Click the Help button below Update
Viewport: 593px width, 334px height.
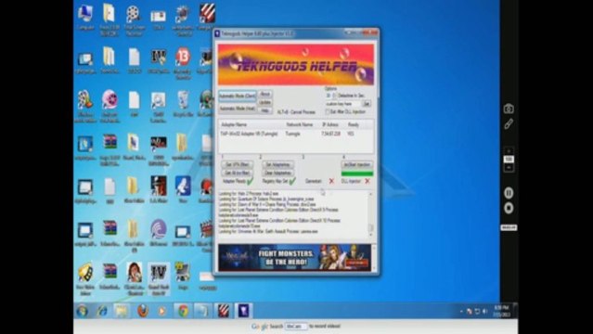[x=265, y=110]
